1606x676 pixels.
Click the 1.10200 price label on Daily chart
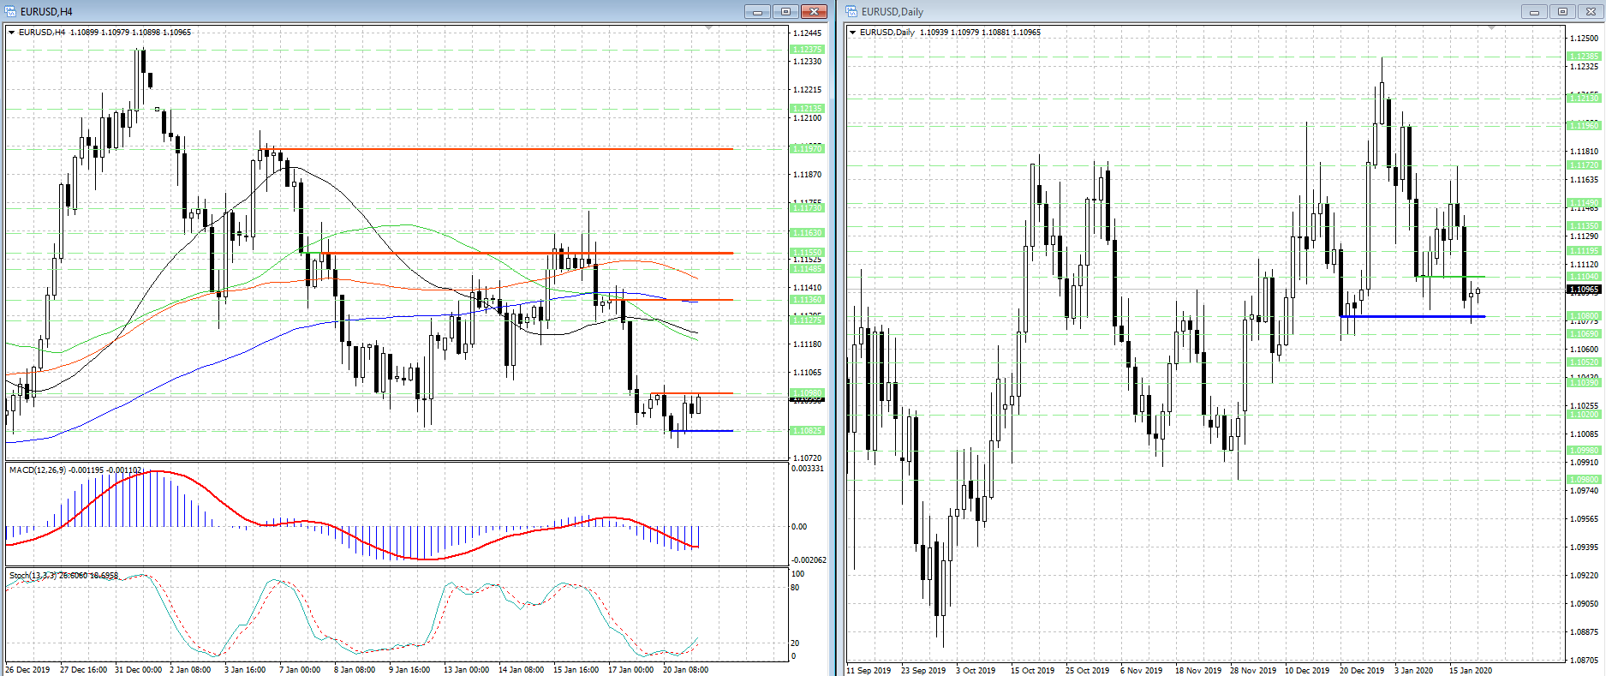tap(1585, 415)
